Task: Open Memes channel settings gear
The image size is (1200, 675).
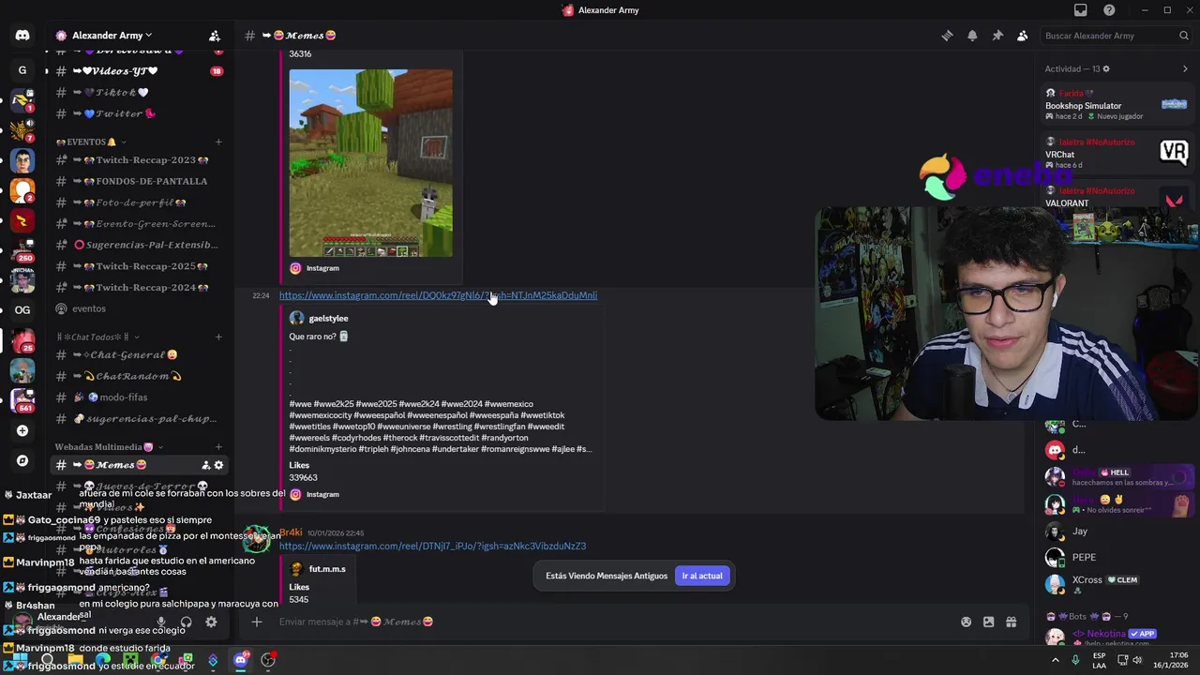Action: 219,465
